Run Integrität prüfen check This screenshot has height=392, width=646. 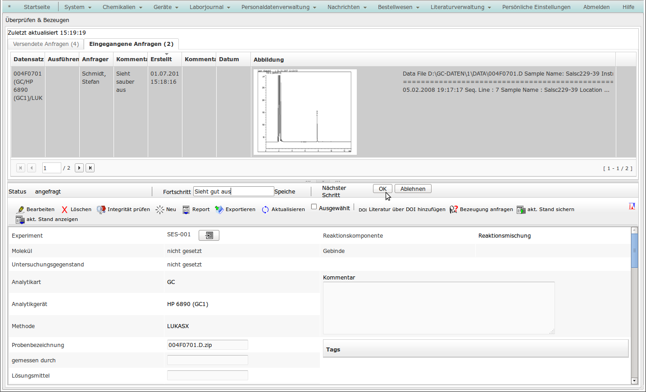pos(101,210)
